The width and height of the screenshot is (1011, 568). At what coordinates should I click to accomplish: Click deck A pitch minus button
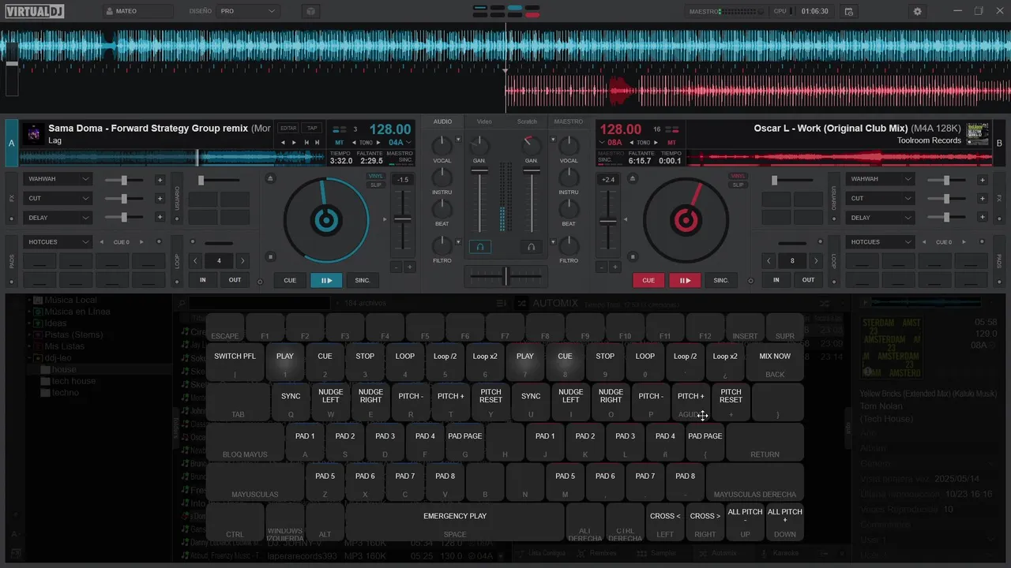coord(397,267)
